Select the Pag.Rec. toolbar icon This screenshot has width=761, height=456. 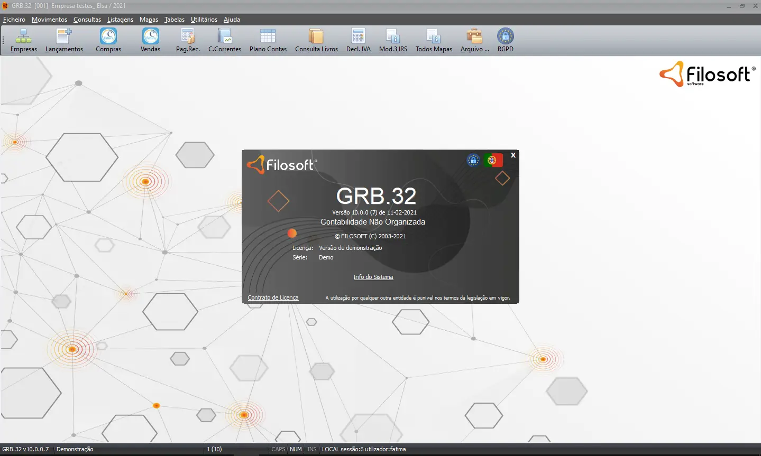point(187,40)
